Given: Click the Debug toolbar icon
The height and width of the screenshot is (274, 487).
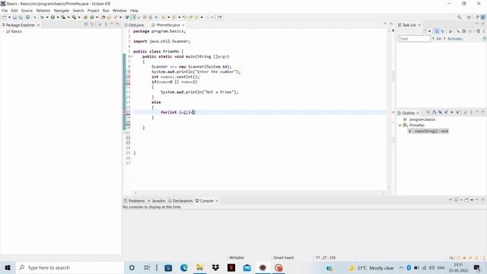Looking at the screenshot, I should [x=43, y=18].
